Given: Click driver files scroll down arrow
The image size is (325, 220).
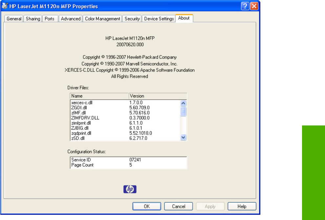Looking at the screenshot, I should point(183,137).
